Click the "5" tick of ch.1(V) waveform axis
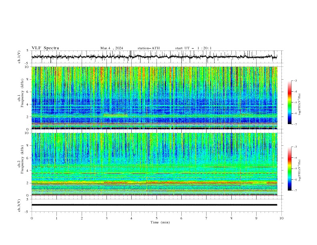 point(28,51)
